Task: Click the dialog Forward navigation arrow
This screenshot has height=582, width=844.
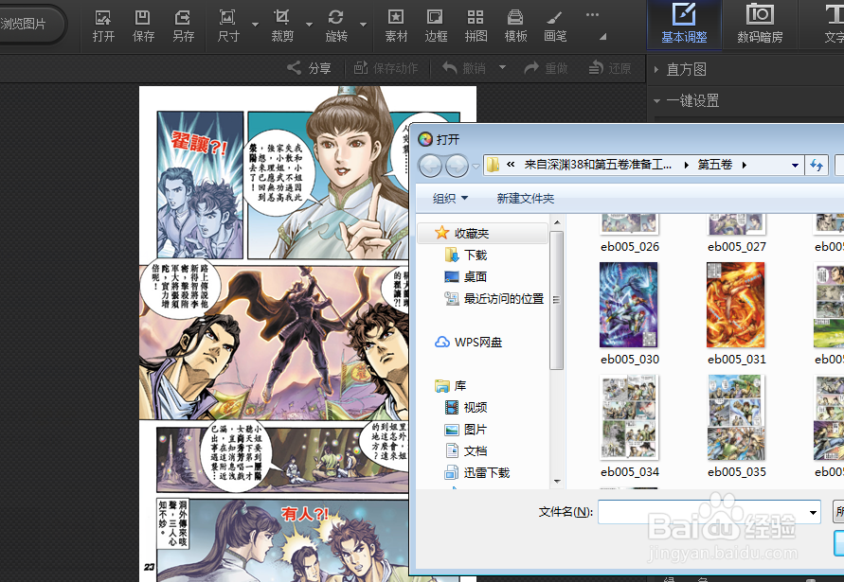Action: (457, 166)
